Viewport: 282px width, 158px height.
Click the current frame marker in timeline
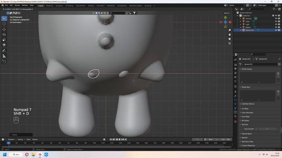(x=8, y=143)
